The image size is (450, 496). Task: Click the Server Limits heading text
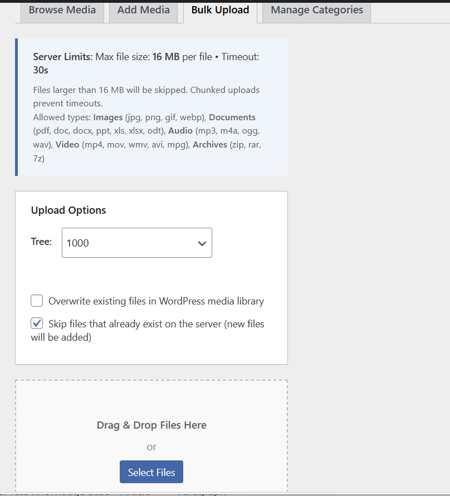62,57
